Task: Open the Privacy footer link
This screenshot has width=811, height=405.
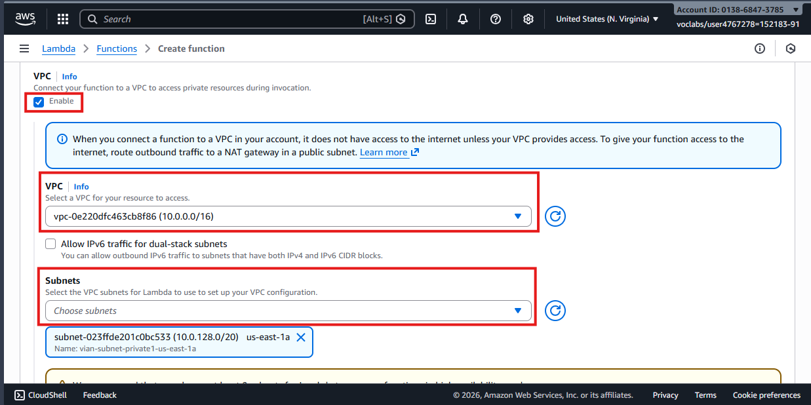Action: [x=665, y=395]
